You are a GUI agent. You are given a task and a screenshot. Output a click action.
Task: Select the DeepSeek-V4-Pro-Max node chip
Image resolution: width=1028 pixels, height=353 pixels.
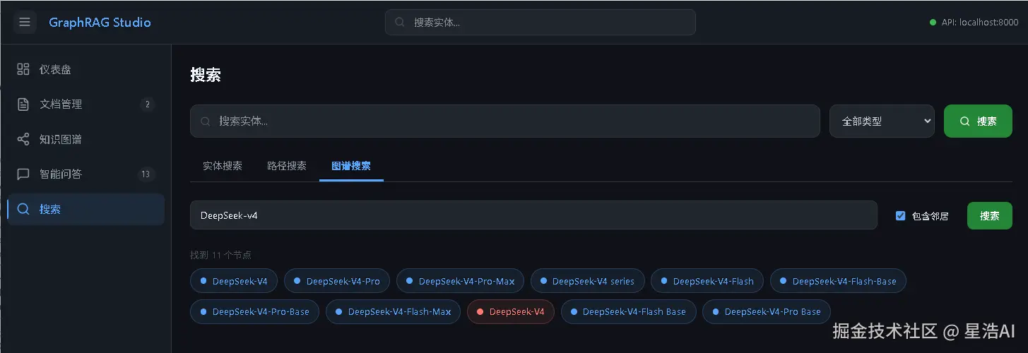460,281
